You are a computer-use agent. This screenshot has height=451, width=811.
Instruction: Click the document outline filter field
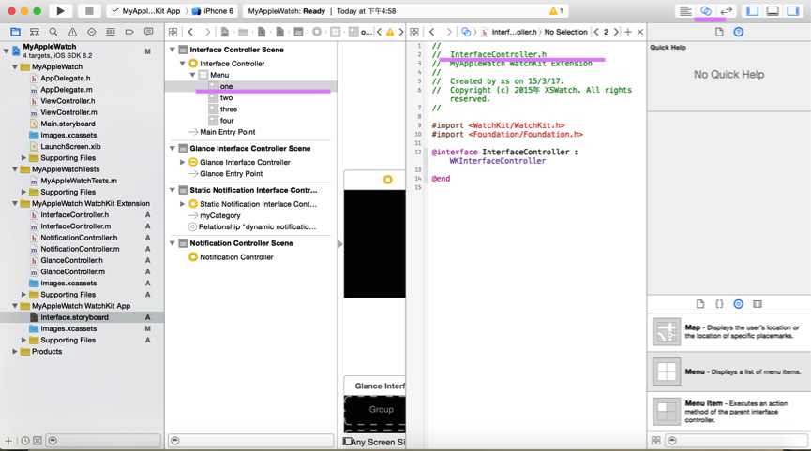(x=251, y=441)
